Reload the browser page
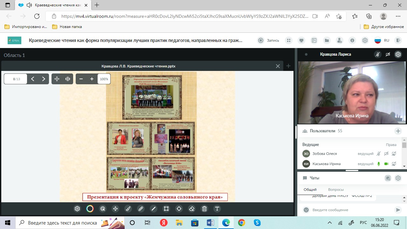The width and height of the screenshot is (407, 229). click(37, 16)
